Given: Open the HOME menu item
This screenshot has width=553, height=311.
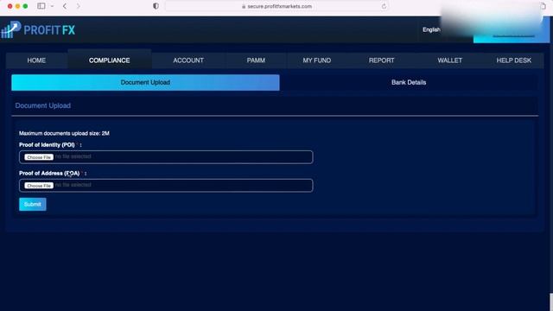Looking at the screenshot, I should click(x=36, y=60).
